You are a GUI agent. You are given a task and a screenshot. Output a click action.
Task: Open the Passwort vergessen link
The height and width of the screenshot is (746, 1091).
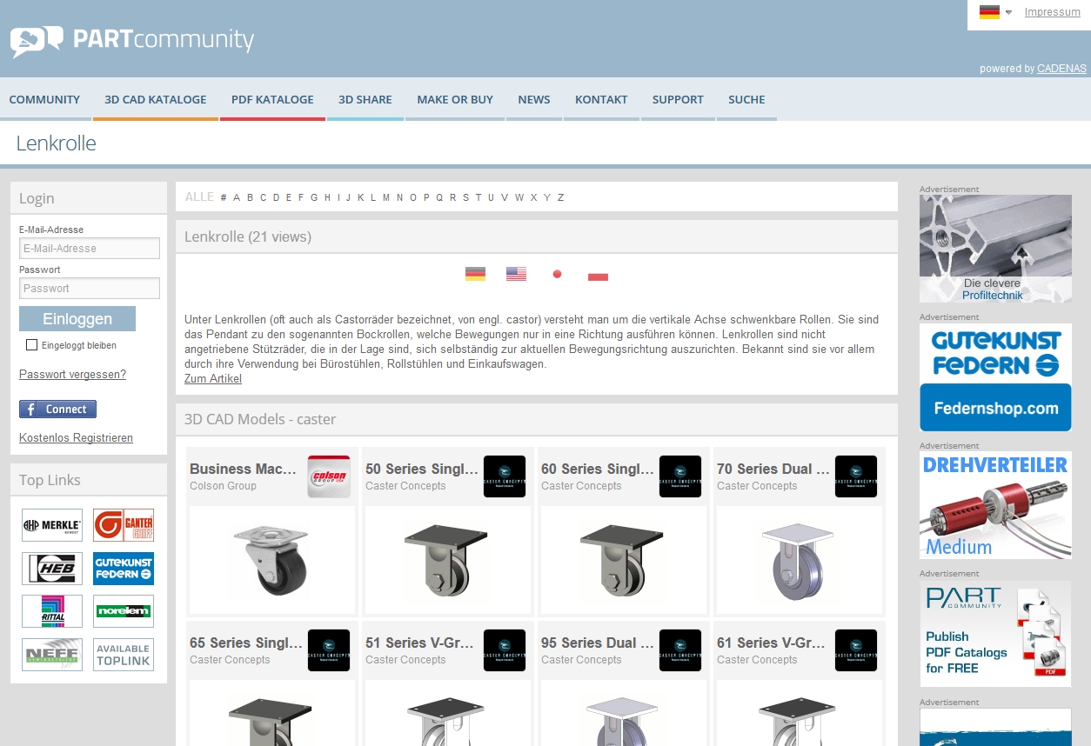[72, 375]
